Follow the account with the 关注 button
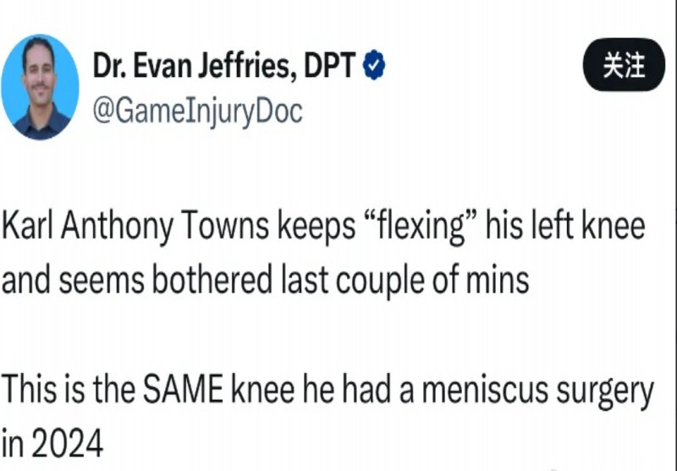The height and width of the screenshot is (471, 677). (624, 65)
